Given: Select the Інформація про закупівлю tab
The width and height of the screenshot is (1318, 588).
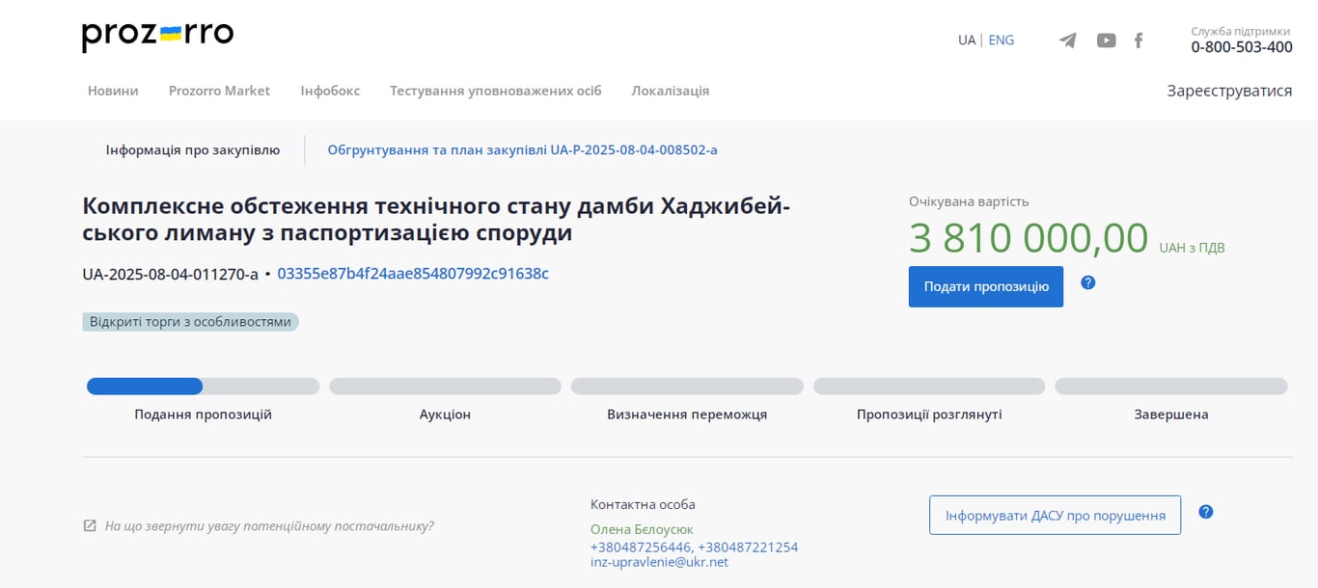Looking at the screenshot, I should point(193,150).
